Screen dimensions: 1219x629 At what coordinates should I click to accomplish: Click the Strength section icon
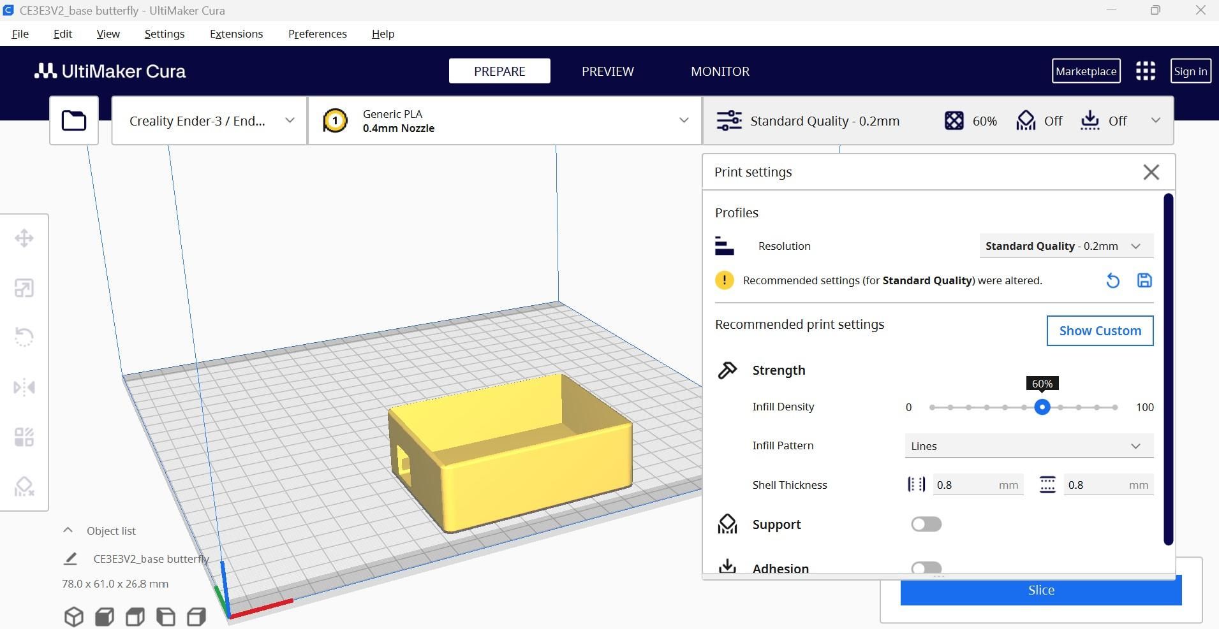pos(727,370)
